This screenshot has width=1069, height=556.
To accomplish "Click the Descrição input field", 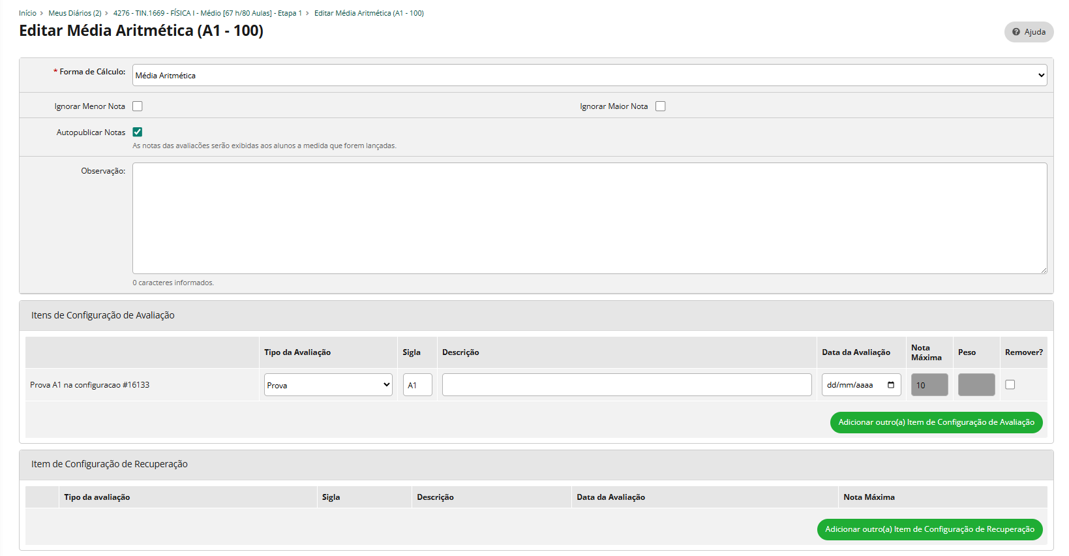I will [626, 385].
